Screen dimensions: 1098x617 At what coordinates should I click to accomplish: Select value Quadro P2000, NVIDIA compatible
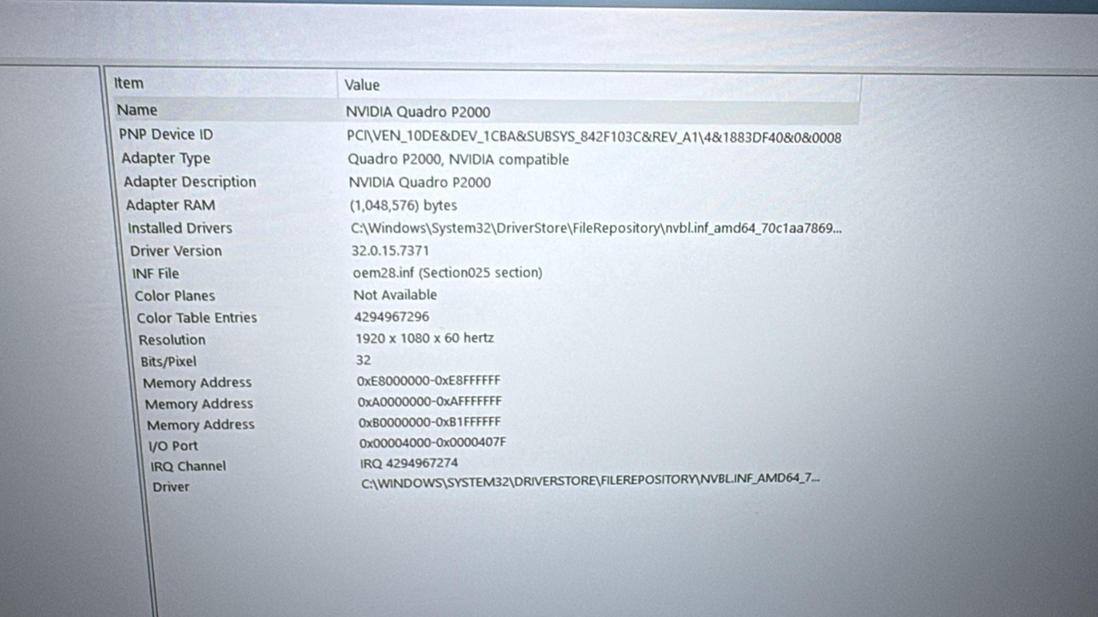click(458, 160)
